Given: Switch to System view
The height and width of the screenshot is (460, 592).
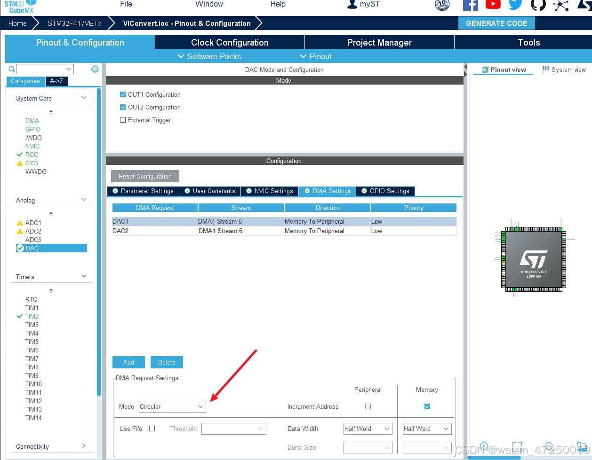Looking at the screenshot, I should pos(564,70).
